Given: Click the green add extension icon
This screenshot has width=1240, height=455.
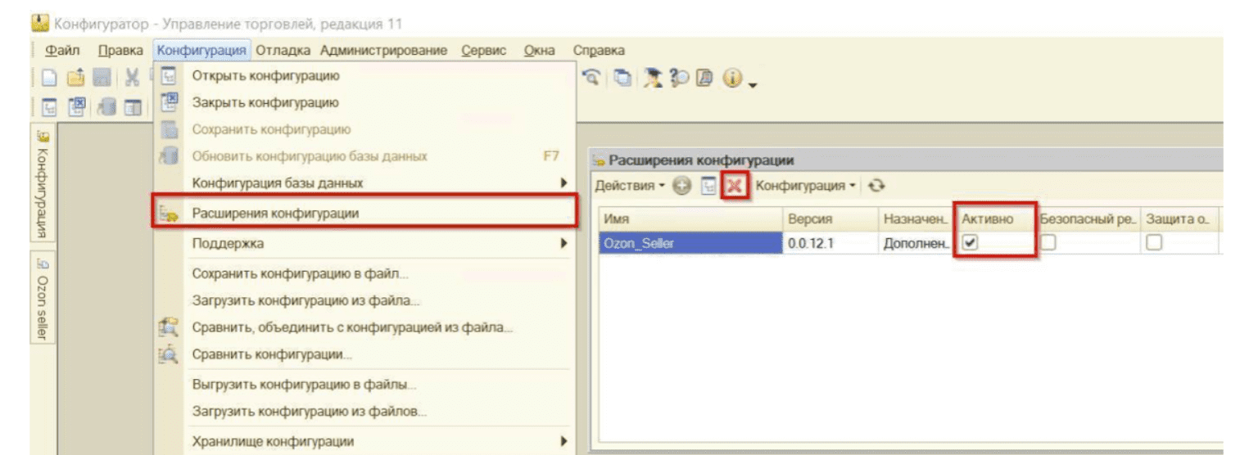Looking at the screenshot, I should click(x=681, y=187).
